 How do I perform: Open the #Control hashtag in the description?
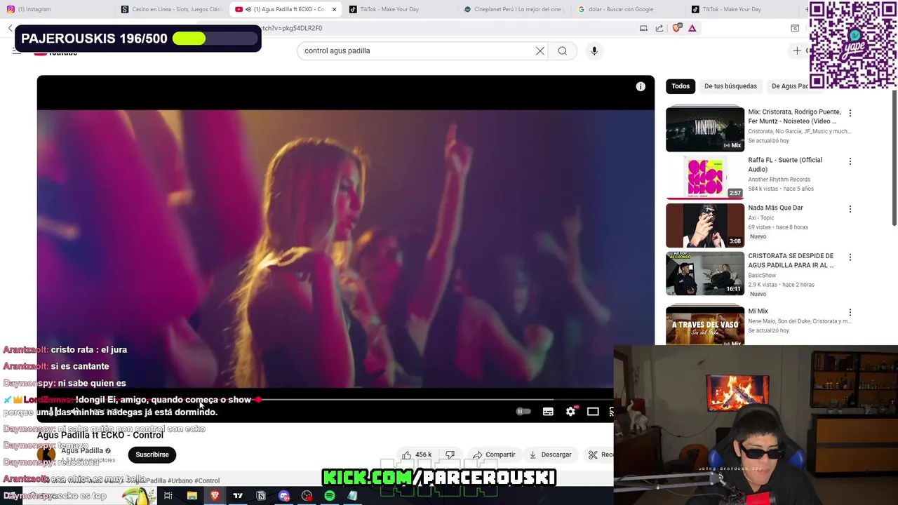click(207, 480)
